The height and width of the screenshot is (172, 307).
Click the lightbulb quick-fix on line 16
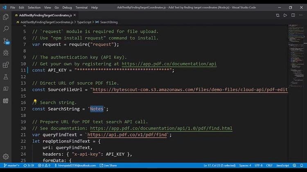point(35,102)
